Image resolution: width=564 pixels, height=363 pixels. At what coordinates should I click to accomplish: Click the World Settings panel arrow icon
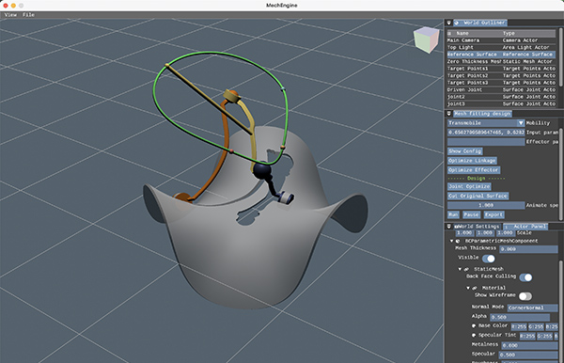(449, 227)
